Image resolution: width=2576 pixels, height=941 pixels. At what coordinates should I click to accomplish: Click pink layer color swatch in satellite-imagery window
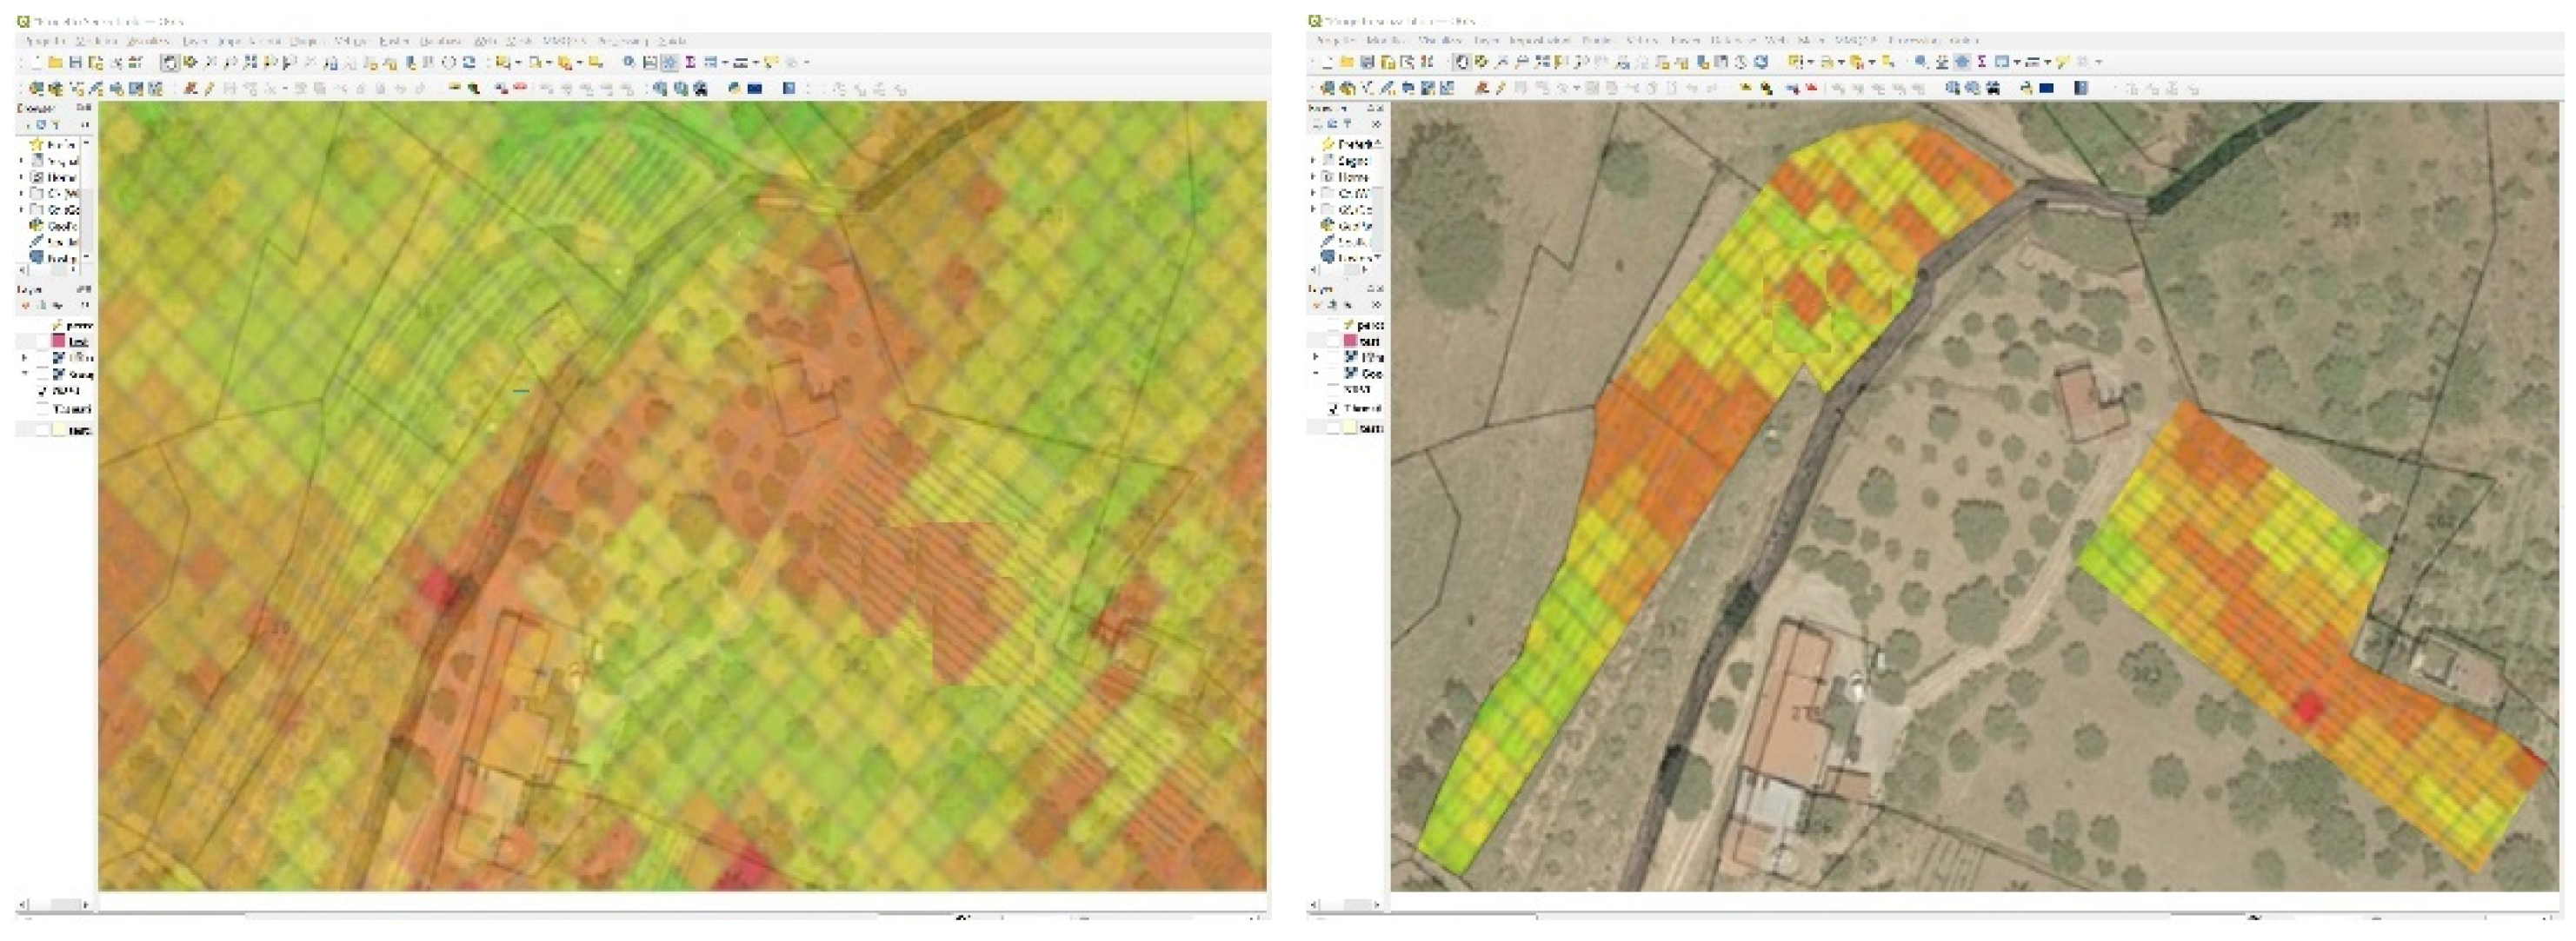[1349, 341]
